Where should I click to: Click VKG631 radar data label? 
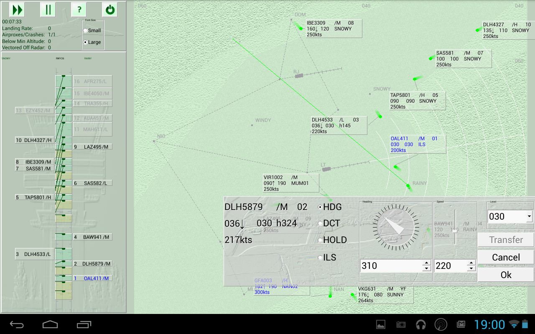click(x=385, y=295)
